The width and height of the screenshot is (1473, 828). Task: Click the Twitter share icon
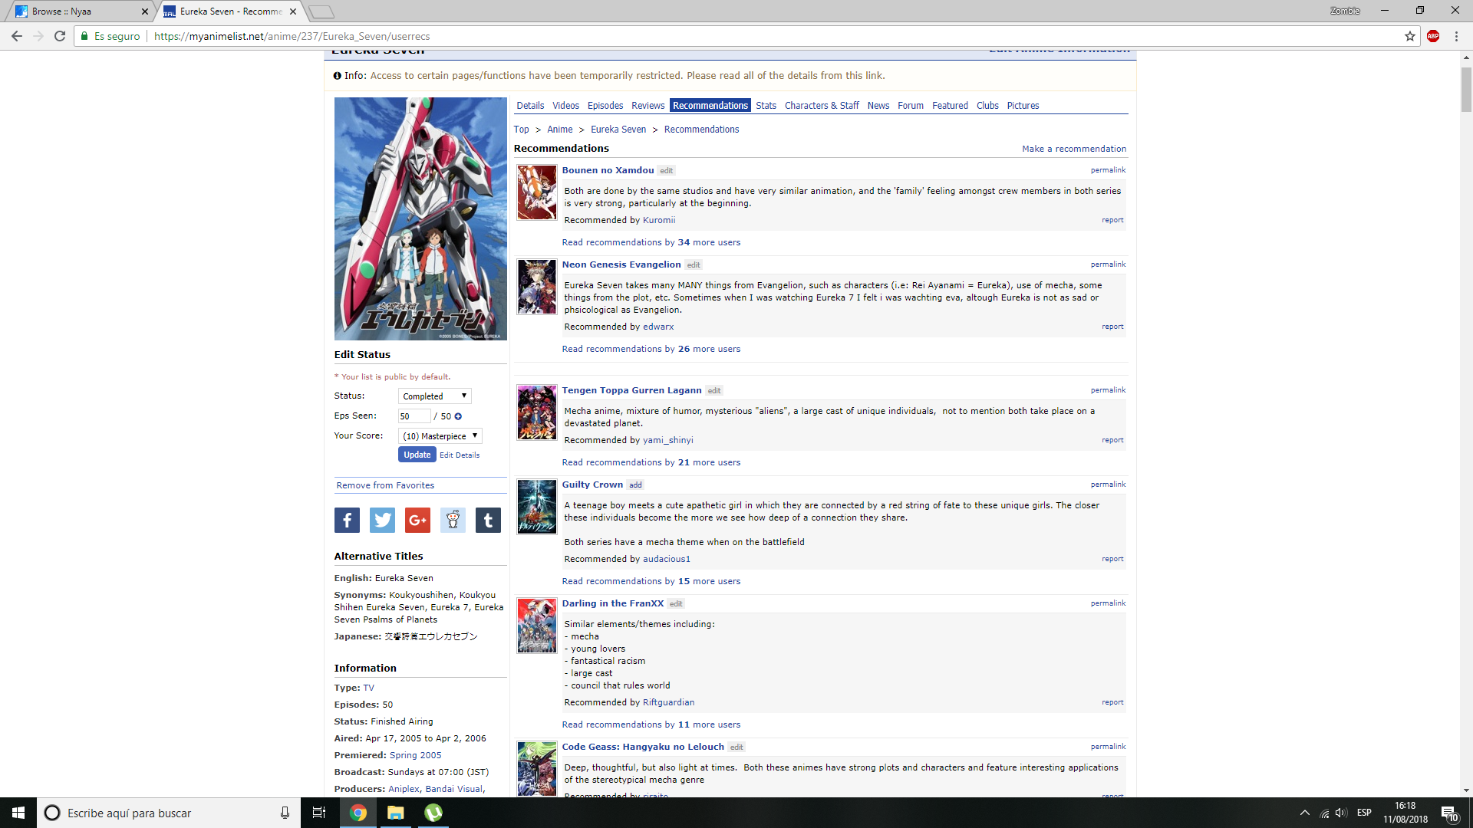(382, 521)
